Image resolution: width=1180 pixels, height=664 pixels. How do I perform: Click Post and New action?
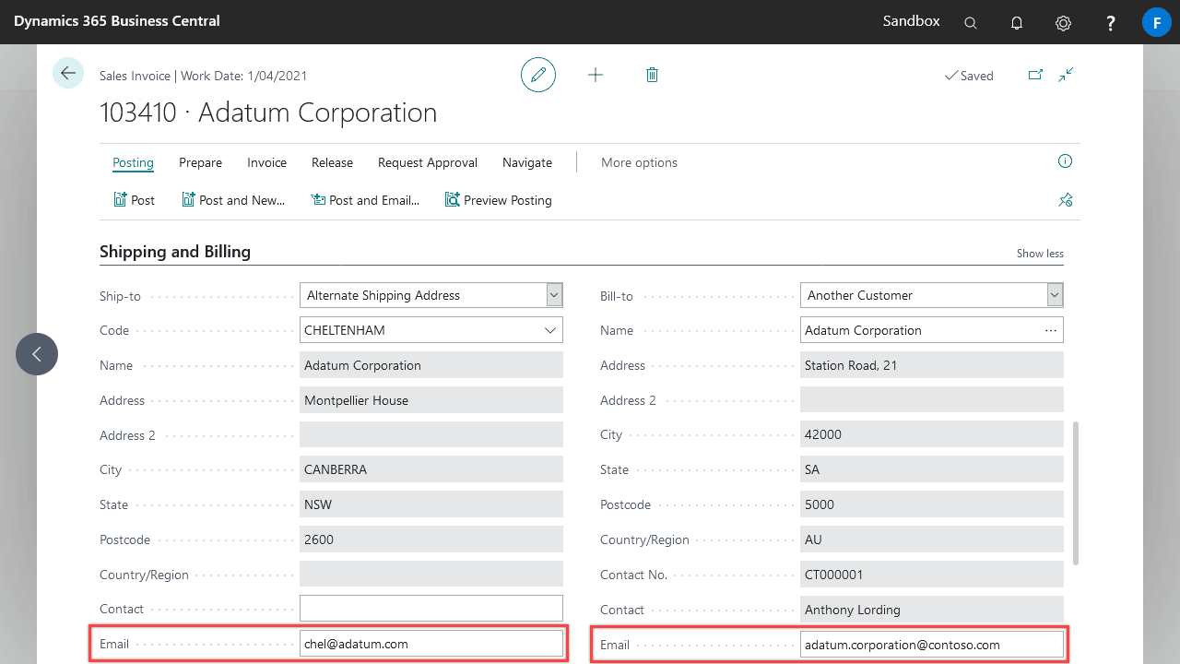[233, 200]
